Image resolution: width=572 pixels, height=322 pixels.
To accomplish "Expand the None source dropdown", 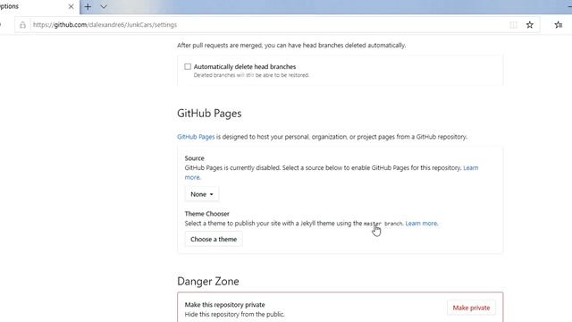I will pyautogui.click(x=202, y=194).
